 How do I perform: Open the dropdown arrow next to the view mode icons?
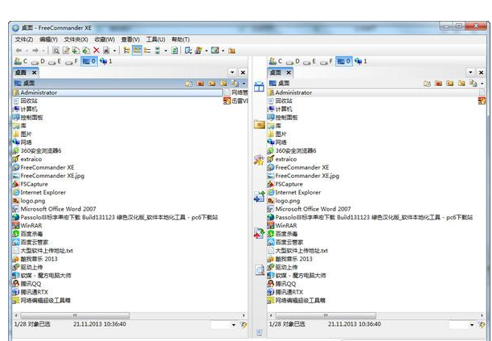166,51
